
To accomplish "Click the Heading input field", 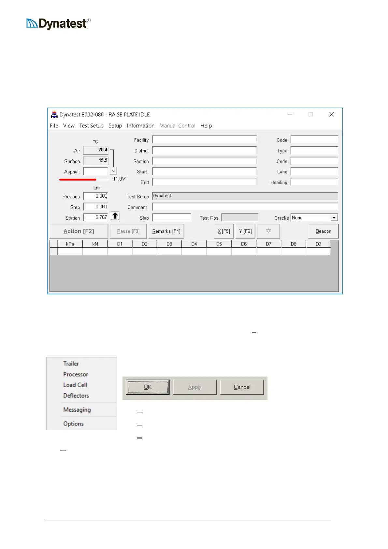I will 314,182.
